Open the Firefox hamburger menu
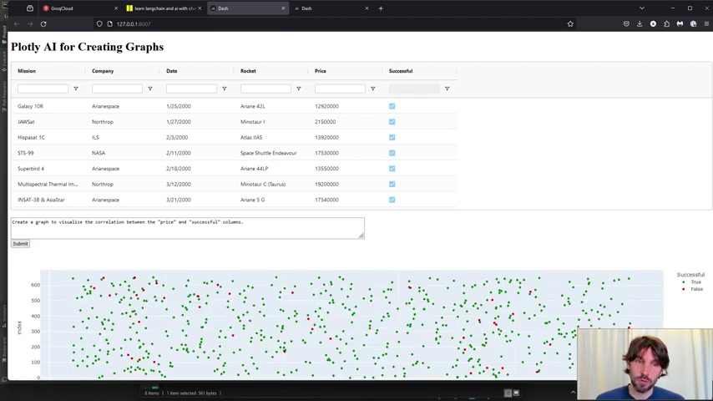The image size is (713, 401). pyautogui.click(x=706, y=24)
